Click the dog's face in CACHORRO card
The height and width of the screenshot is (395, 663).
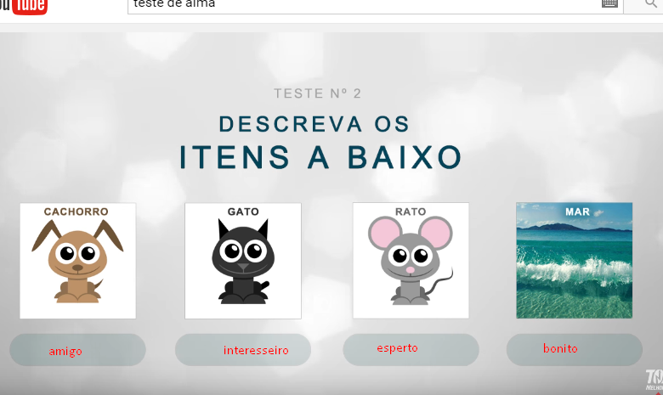click(x=77, y=255)
